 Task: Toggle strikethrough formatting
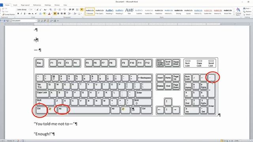[29, 13]
